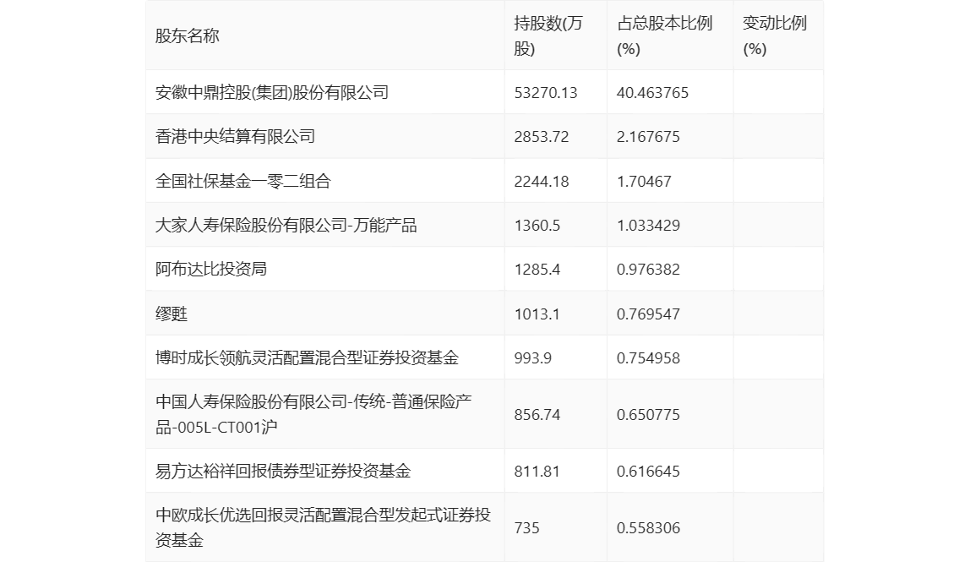Select the 53270.13 shares value

[546, 93]
